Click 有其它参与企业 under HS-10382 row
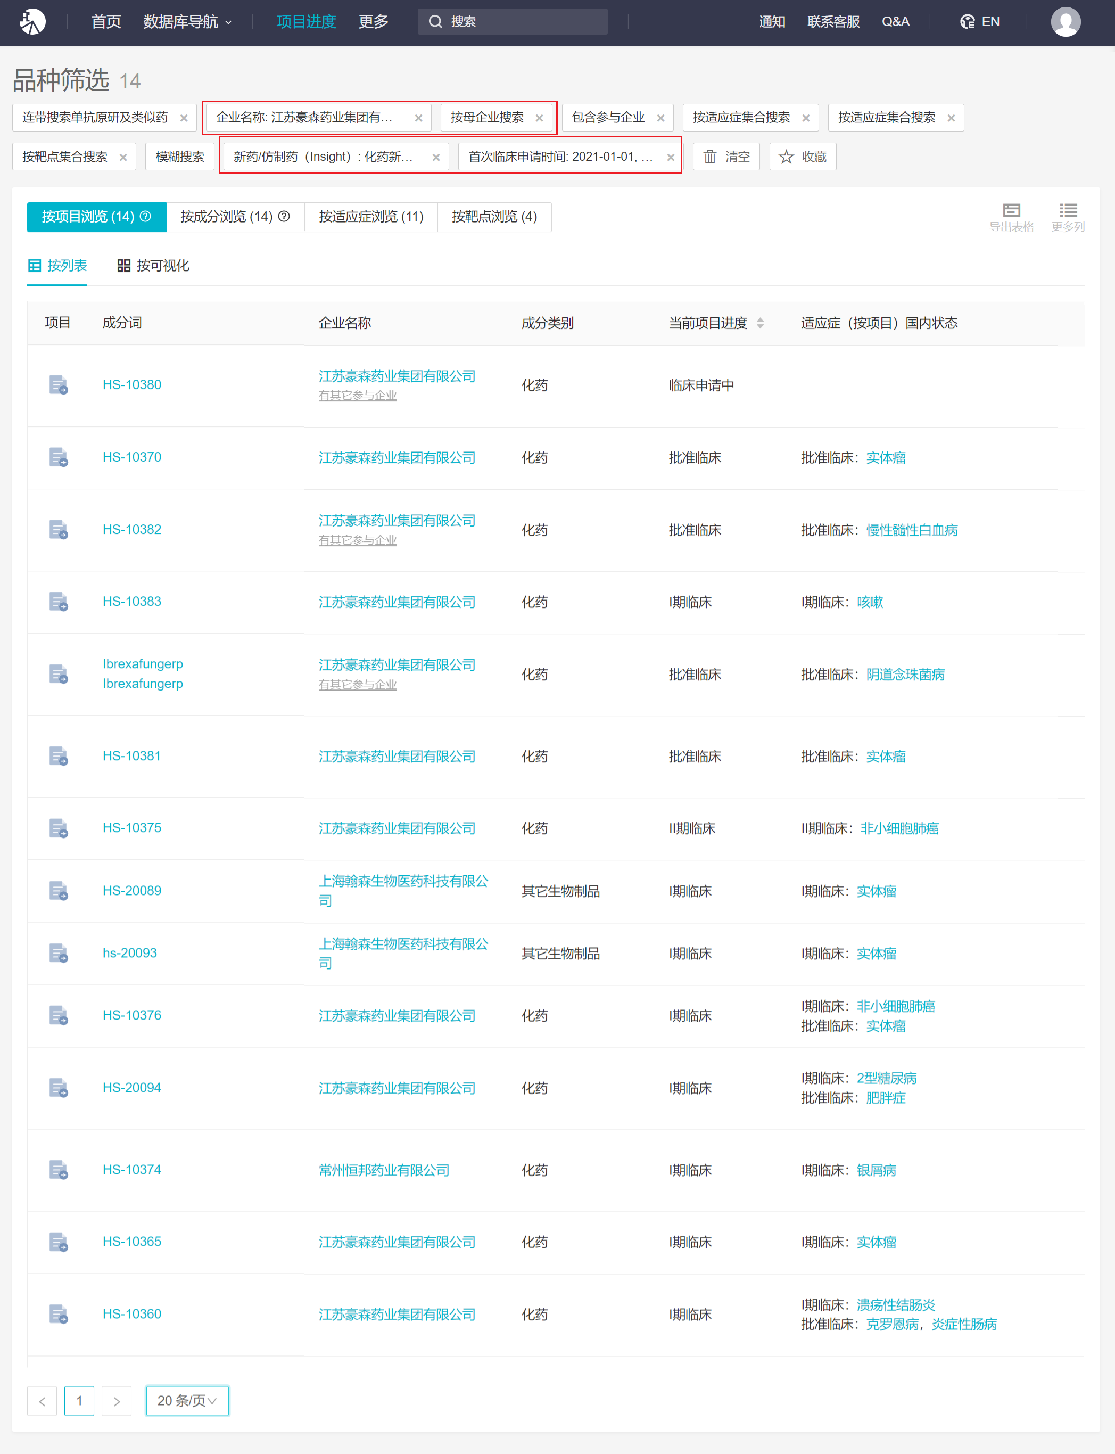The height and width of the screenshot is (1454, 1115). pyautogui.click(x=358, y=540)
